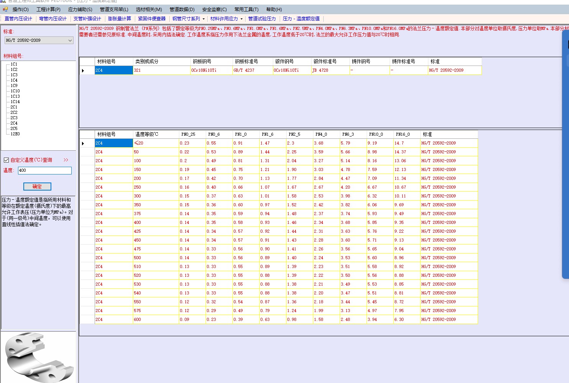Select material group 1C13 in tree
Screen dimensions: 569x383
(15, 96)
